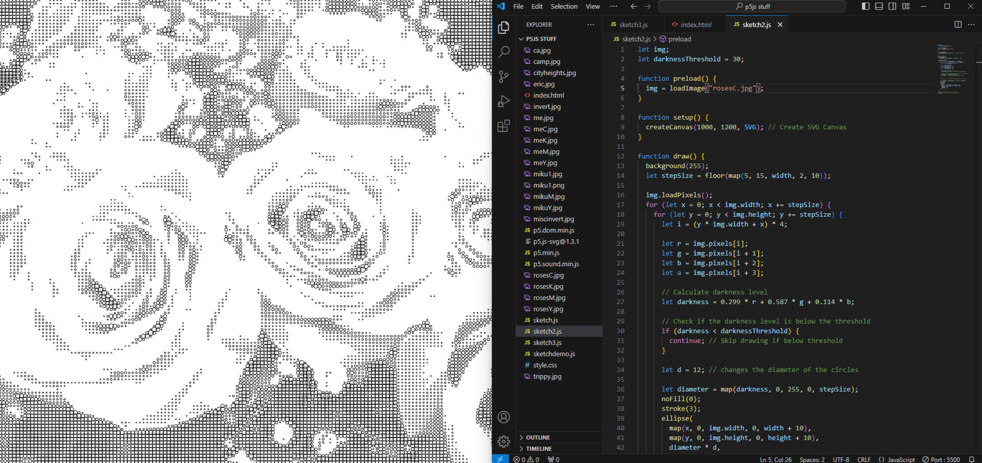Toggle the bottom panel layout button
The height and width of the screenshot is (463, 982).
tap(879, 6)
